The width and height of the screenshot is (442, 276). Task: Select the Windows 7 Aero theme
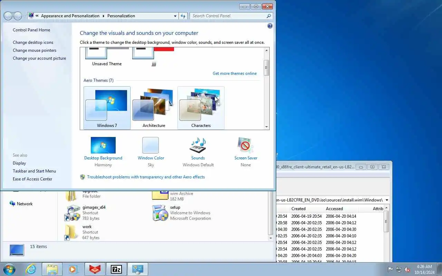coord(107,108)
